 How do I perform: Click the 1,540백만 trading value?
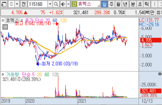[145, 13]
